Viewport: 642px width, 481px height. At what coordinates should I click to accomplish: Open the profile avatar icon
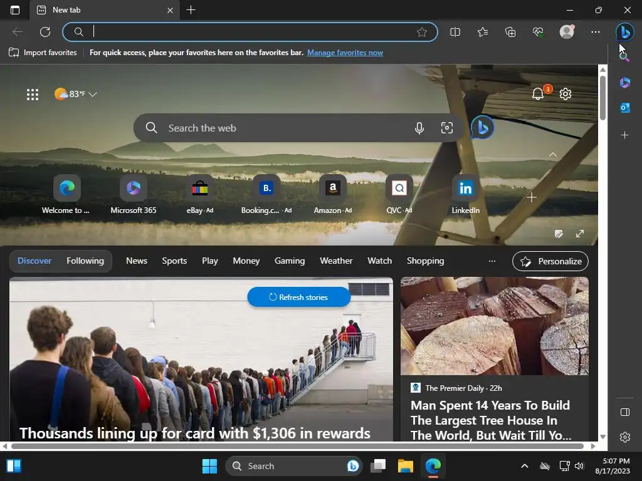click(567, 32)
